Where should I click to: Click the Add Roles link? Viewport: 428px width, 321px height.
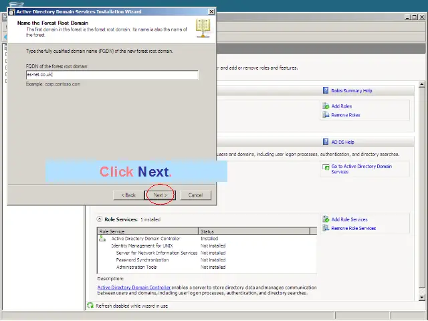pyautogui.click(x=342, y=106)
